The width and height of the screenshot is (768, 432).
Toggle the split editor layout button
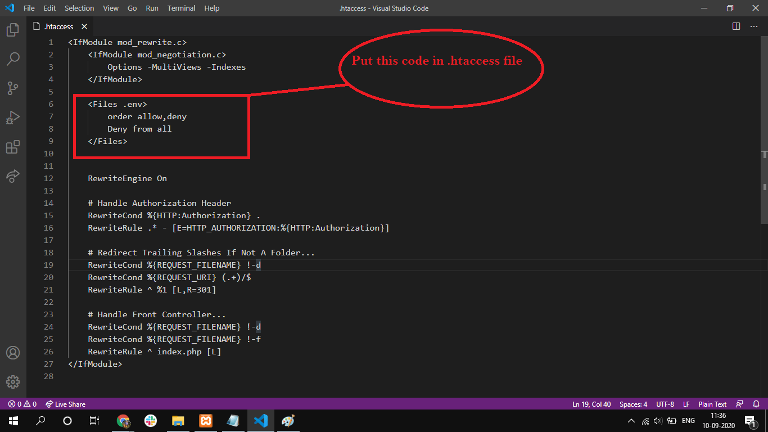(x=736, y=26)
